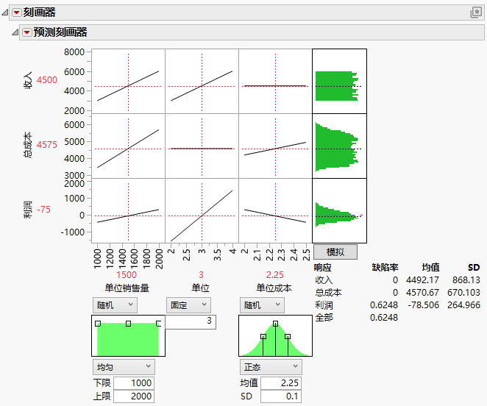
Task: Grab middle handle of uniform distribution
Action: click(x=128, y=324)
